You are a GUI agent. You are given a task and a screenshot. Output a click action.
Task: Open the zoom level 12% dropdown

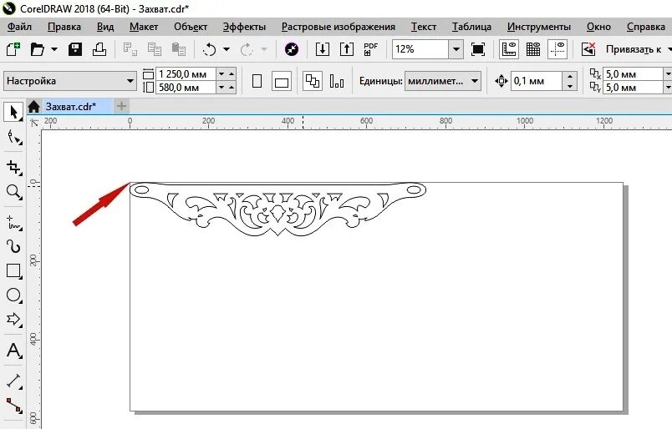click(x=456, y=49)
